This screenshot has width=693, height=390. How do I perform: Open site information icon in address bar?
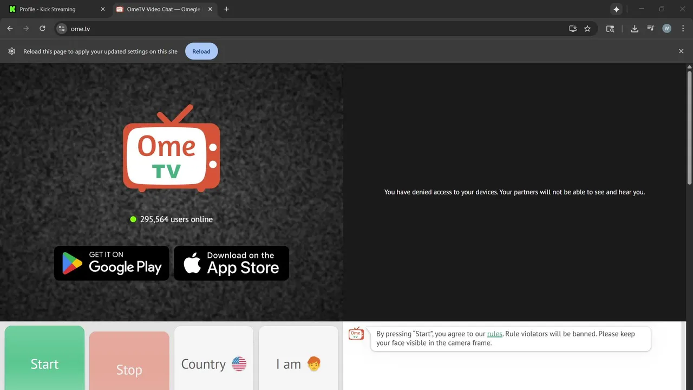[62, 29]
